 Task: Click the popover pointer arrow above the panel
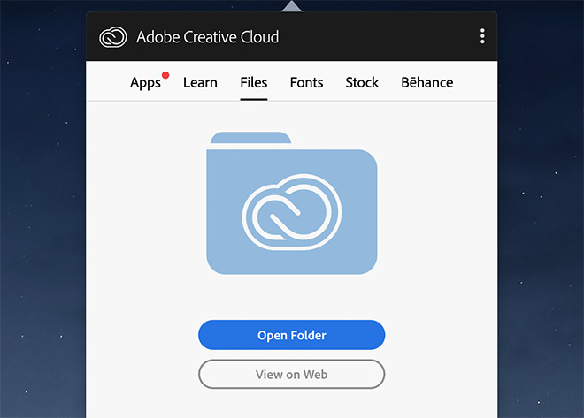292,6
